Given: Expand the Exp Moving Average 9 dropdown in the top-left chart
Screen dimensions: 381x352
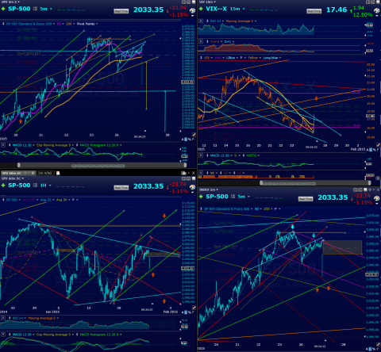Looking at the screenshot, I should tap(73, 145).
